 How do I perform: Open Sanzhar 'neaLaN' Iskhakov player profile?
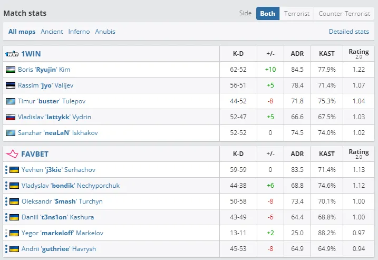point(58,133)
